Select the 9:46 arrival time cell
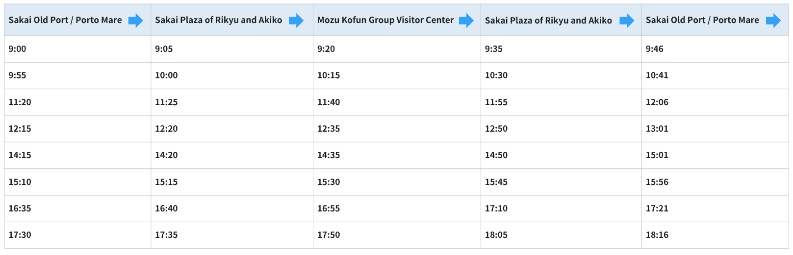Screen dimensions: 793x255 click(x=715, y=49)
